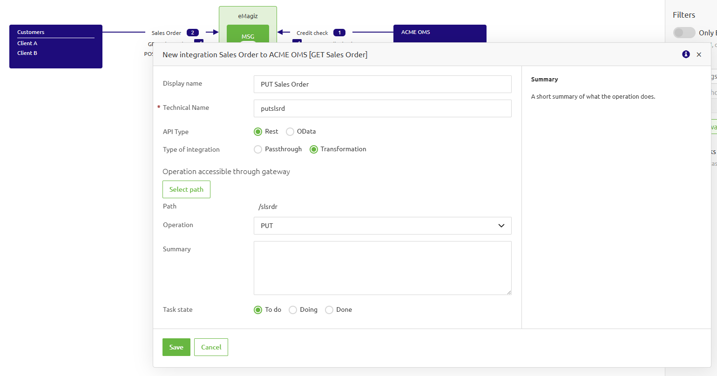Set task state to To do
The height and width of the screenshot is (376, 717).
(x=258, y=310)
